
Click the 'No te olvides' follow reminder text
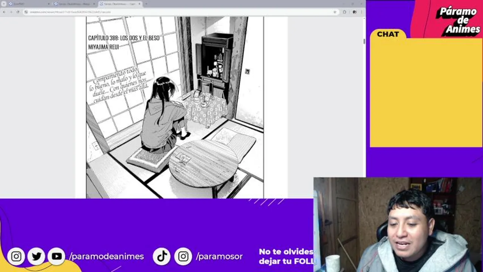(x=286, y=256)
